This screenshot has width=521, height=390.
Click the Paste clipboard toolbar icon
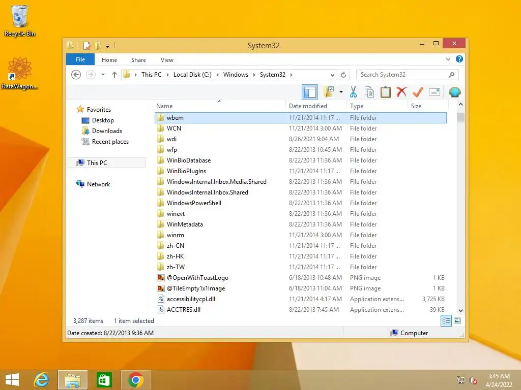tap(386, 92)
